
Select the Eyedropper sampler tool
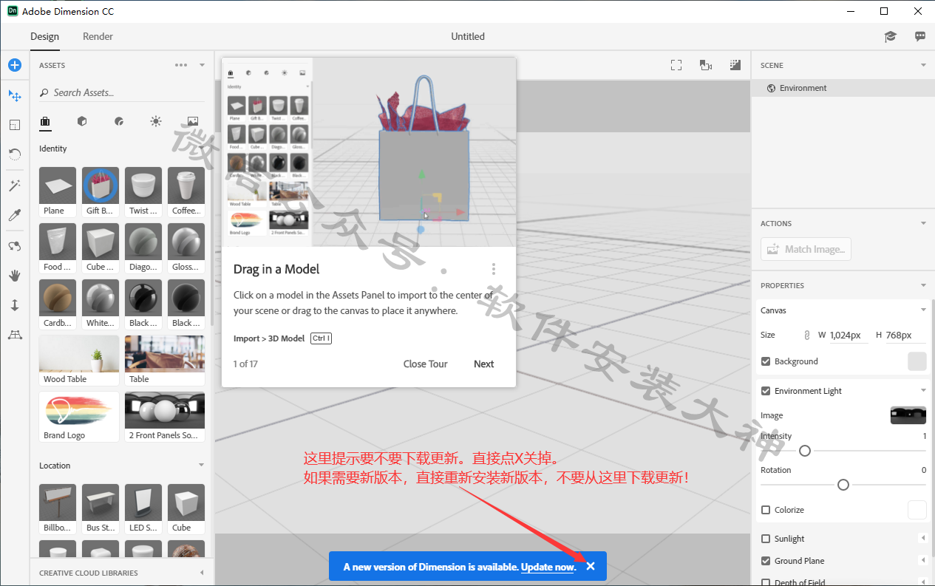15,215
